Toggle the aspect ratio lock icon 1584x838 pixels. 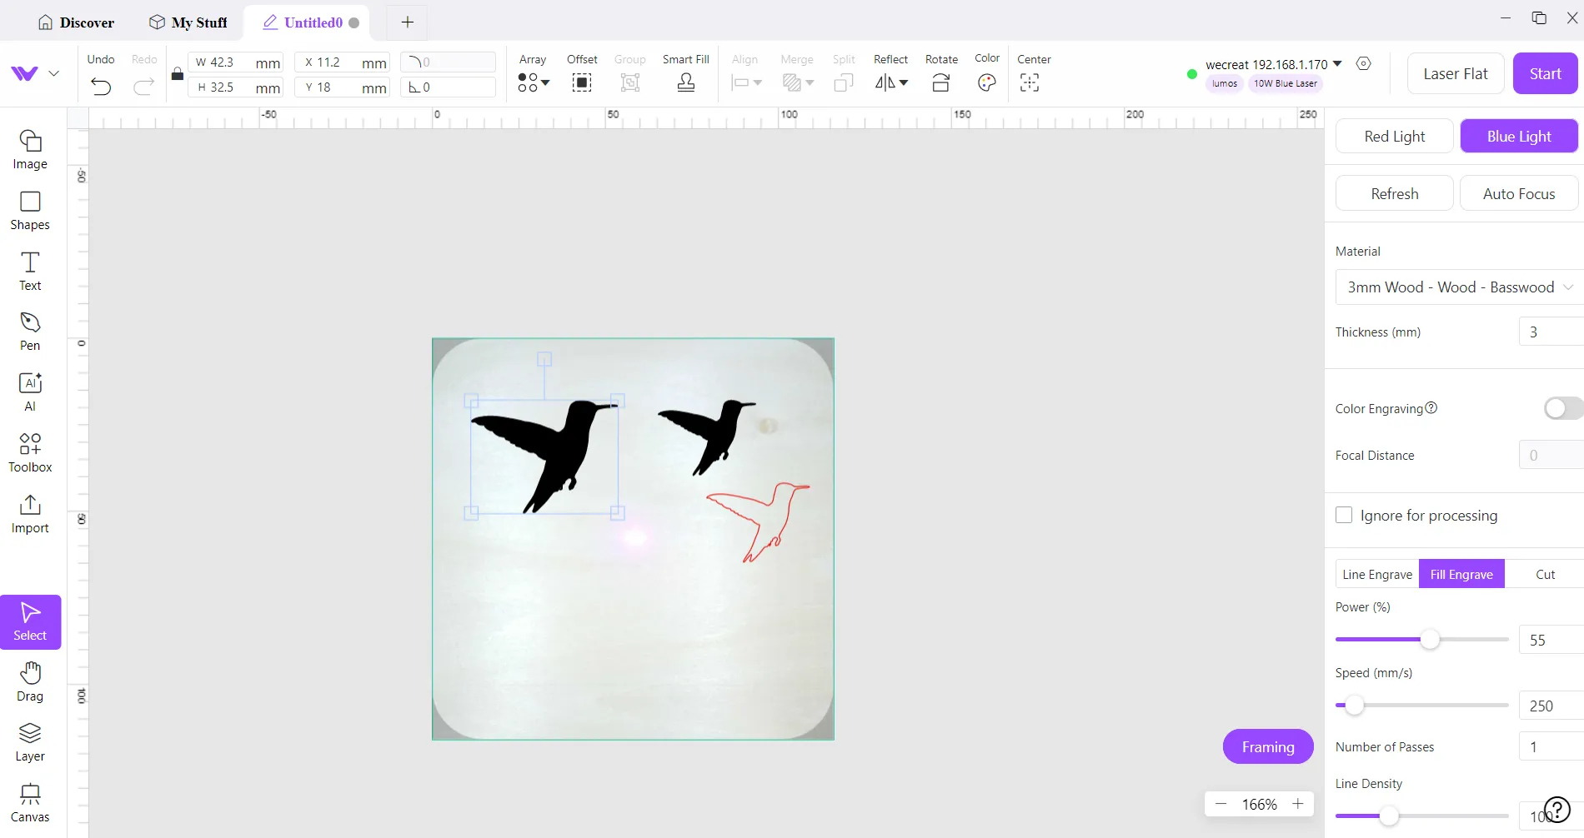178,74
